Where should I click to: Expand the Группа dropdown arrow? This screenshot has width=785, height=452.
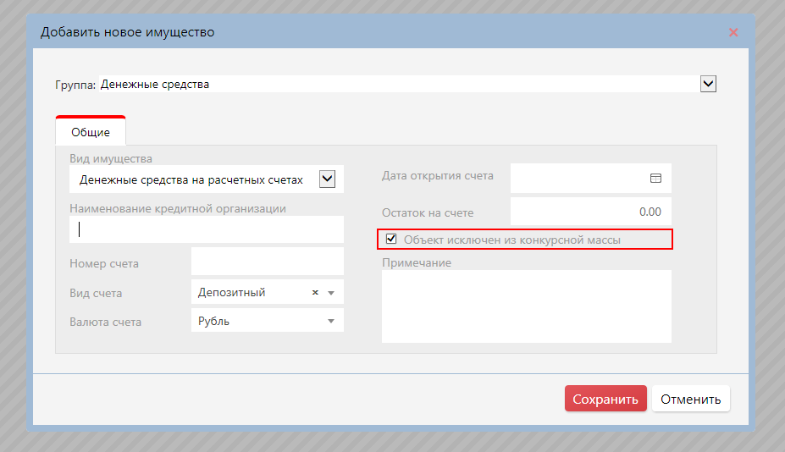point(709,84)
